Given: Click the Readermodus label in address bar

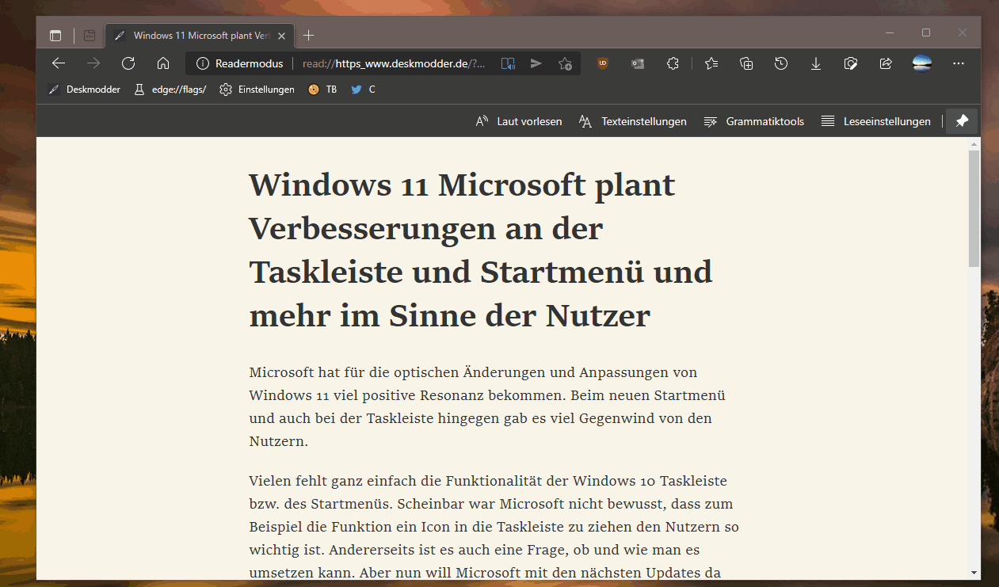Looking at the screenshot, I should click(x=249, y=63).
